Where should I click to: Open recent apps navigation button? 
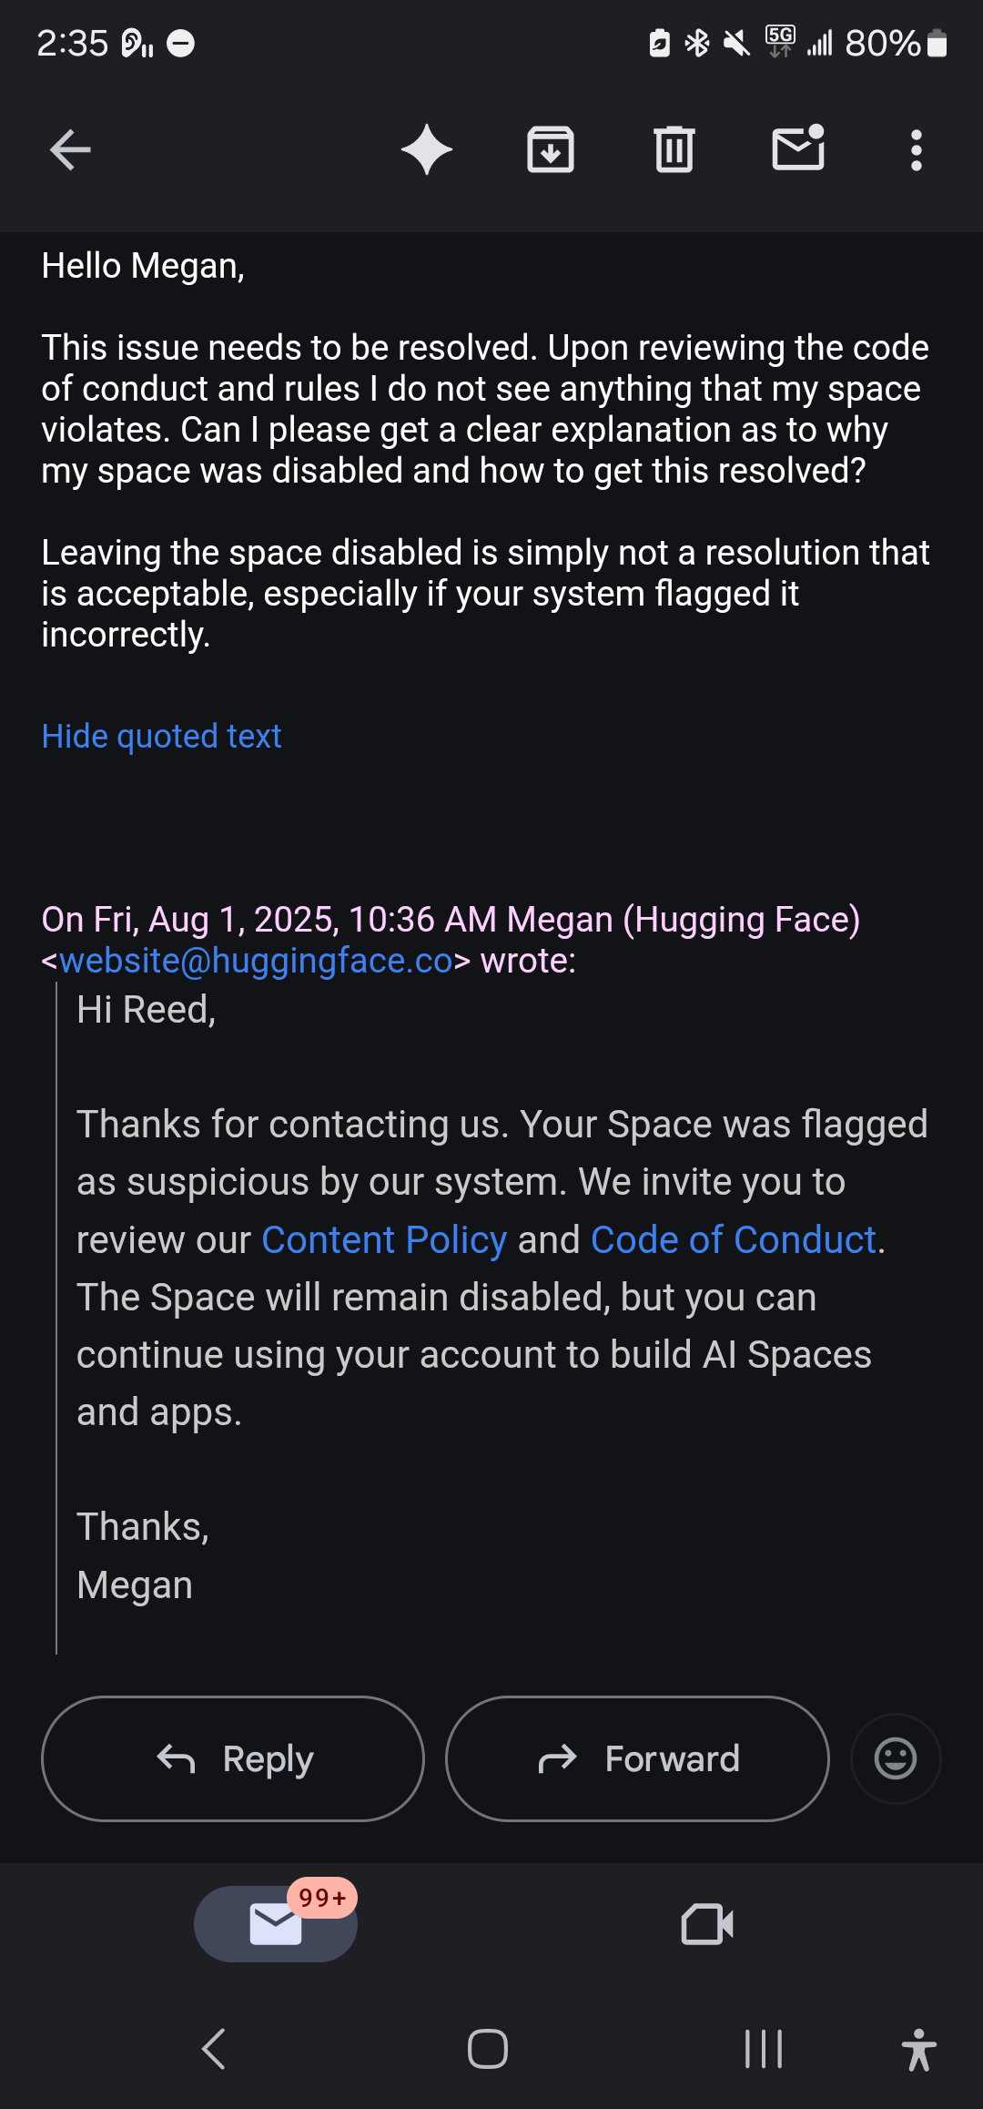pos(763,2050)
